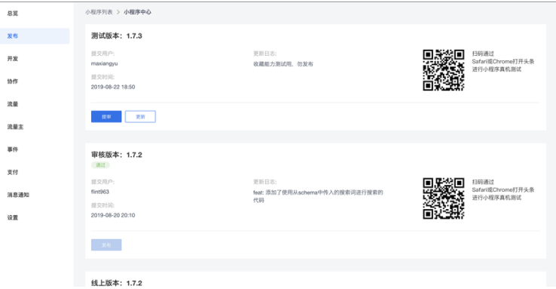Select 发布 in the left sidebar
Image resolution: width=556 pixels, height=289 pixels.
(x=35, y=36)
